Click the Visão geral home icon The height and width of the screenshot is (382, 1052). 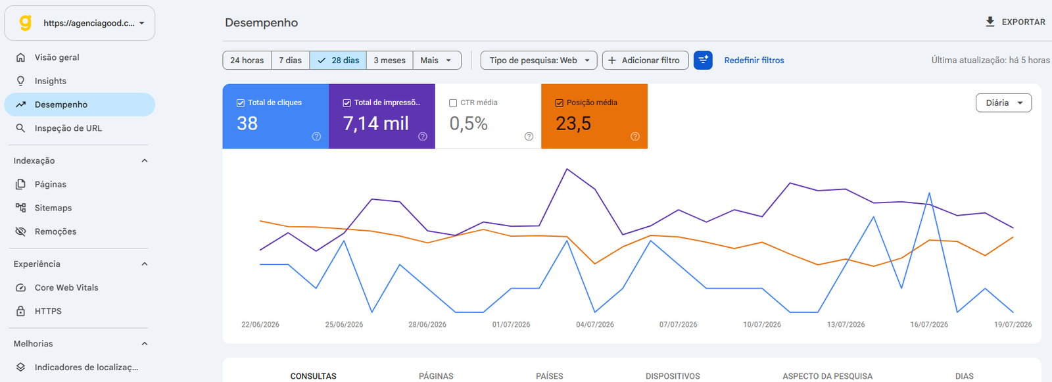pos(21,57)
